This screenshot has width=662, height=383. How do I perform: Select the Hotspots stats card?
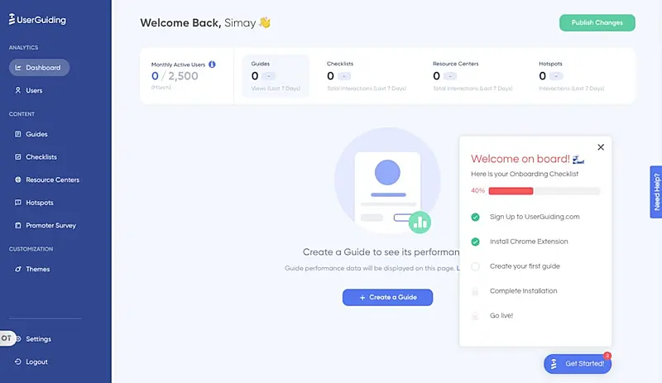tap(571, 76)
